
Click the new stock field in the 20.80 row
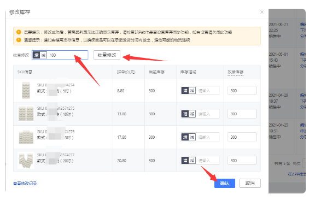click(242, 161)
